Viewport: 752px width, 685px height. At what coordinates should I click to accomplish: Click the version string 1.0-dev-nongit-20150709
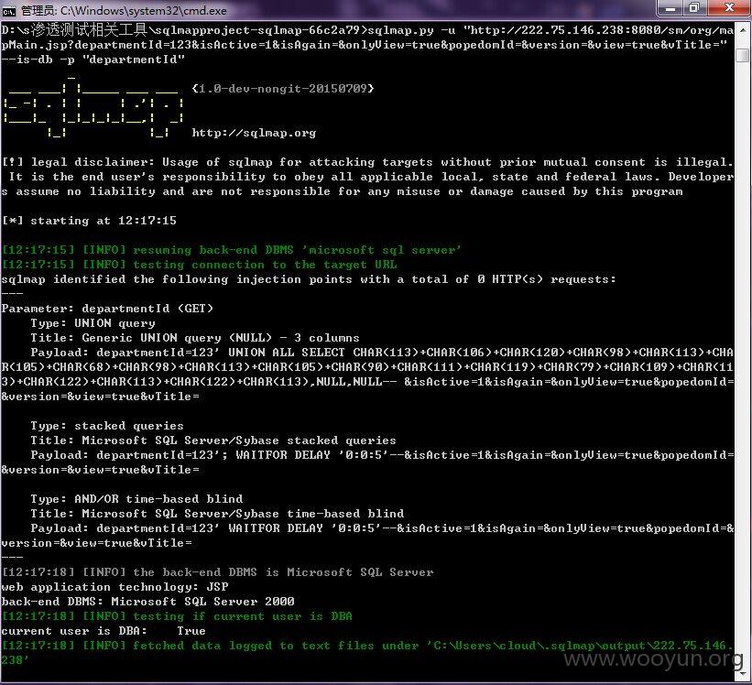(283, 89)
